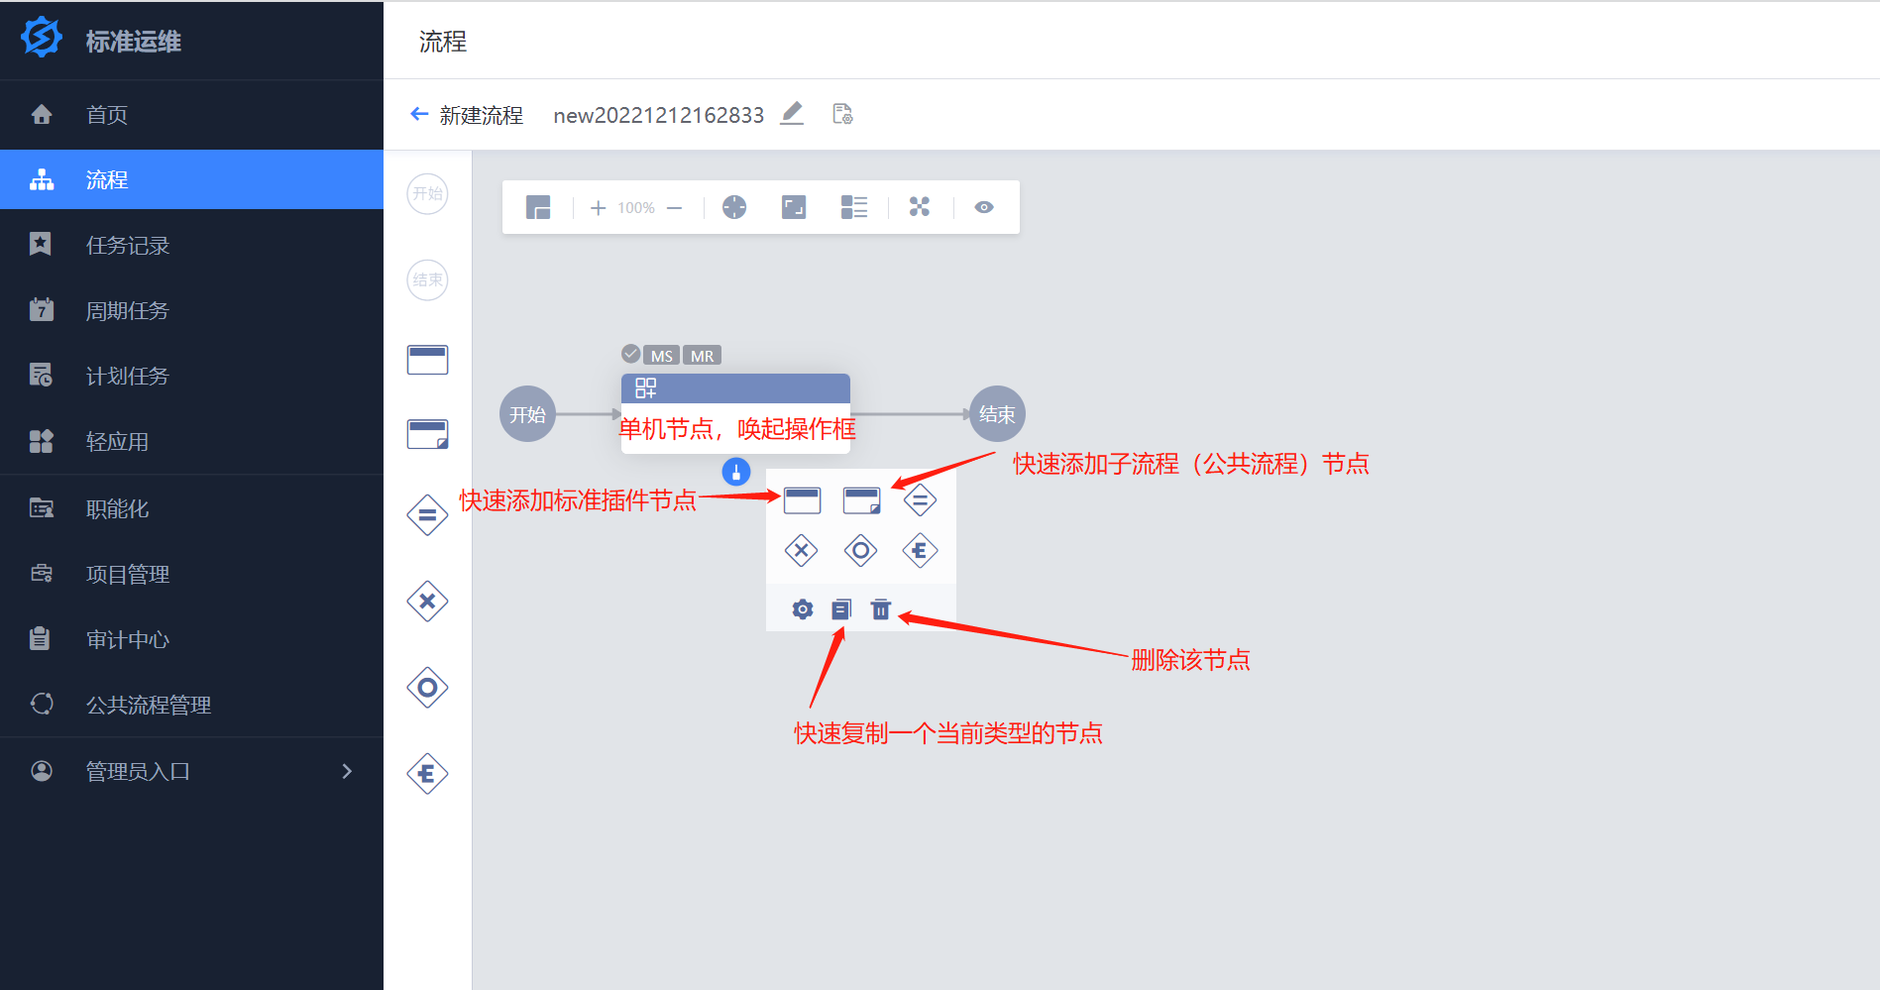Open the canvas layout selector on the toolbar

click(x=540, y=207)
